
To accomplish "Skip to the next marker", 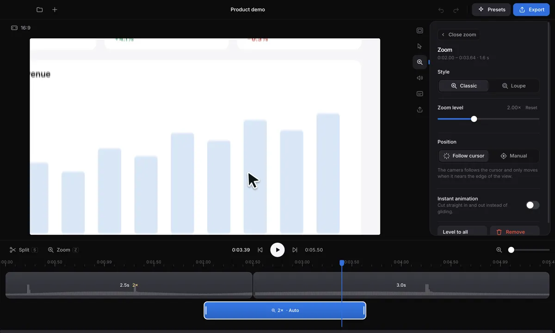I will pyautogui.click(x=295, y=250).
